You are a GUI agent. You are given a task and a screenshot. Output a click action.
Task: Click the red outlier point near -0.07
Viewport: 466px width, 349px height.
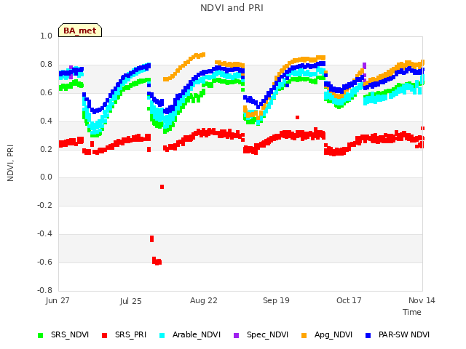(x=162, y=187)
